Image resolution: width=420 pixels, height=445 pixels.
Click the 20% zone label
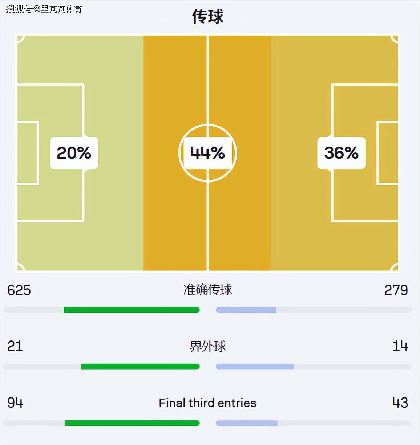point(74,153)
